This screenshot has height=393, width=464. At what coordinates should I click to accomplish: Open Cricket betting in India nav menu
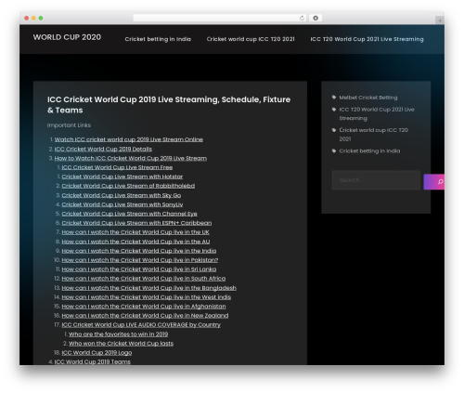[158, 39]
